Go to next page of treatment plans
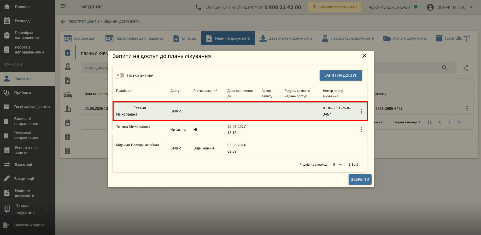The height and width of the screenshot is (235, 481). coord(449,122)
